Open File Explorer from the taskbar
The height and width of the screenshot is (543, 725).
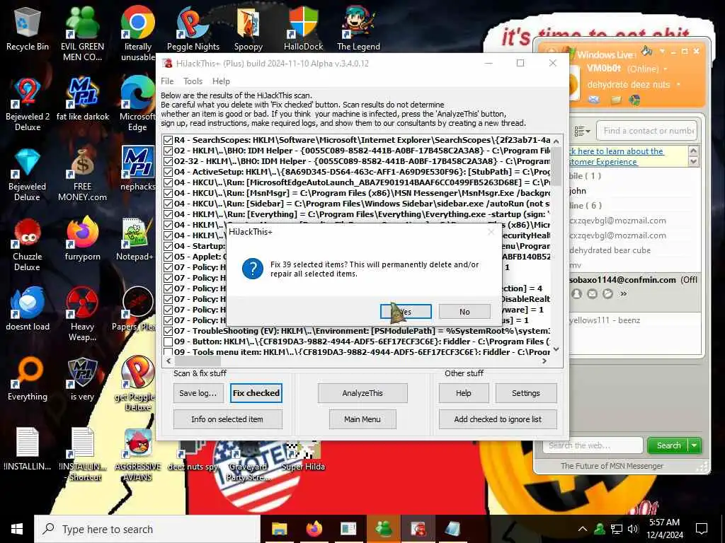coord(279,529)
